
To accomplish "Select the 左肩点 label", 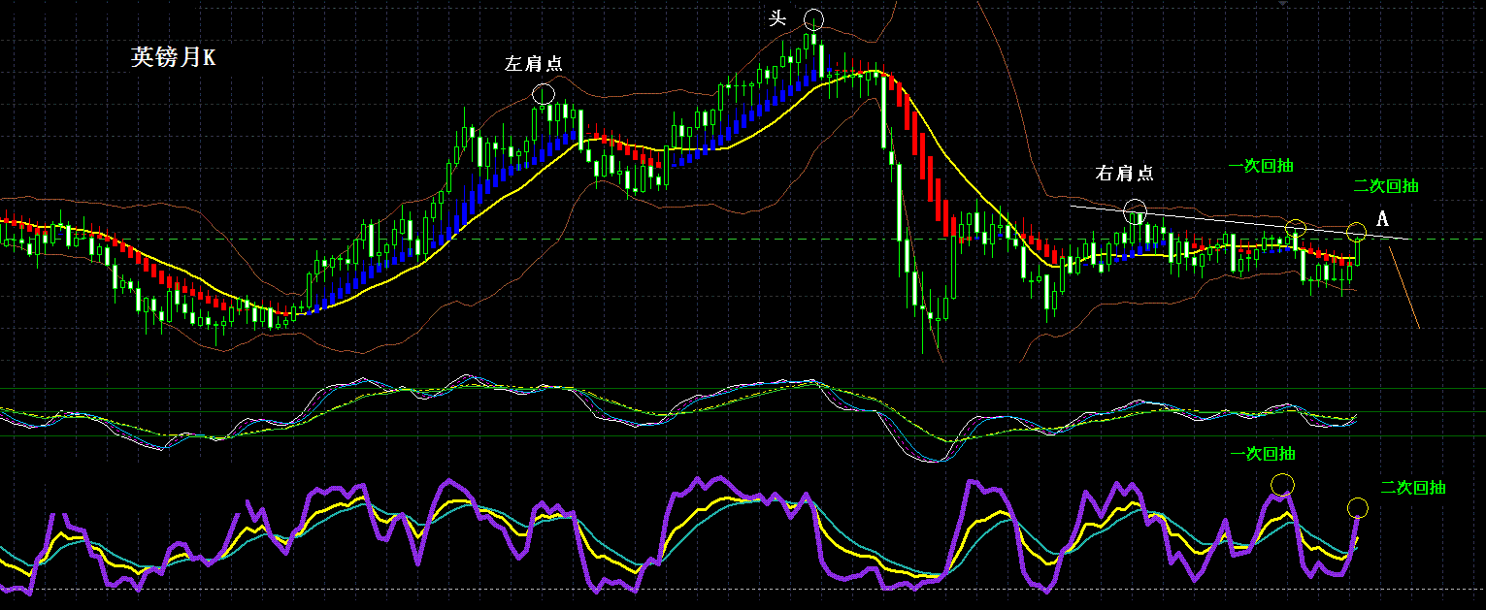I will [x=534, y=64].
